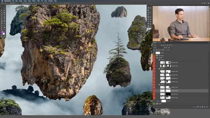Click the Delete layer trash icon

(x=207, y=107)
